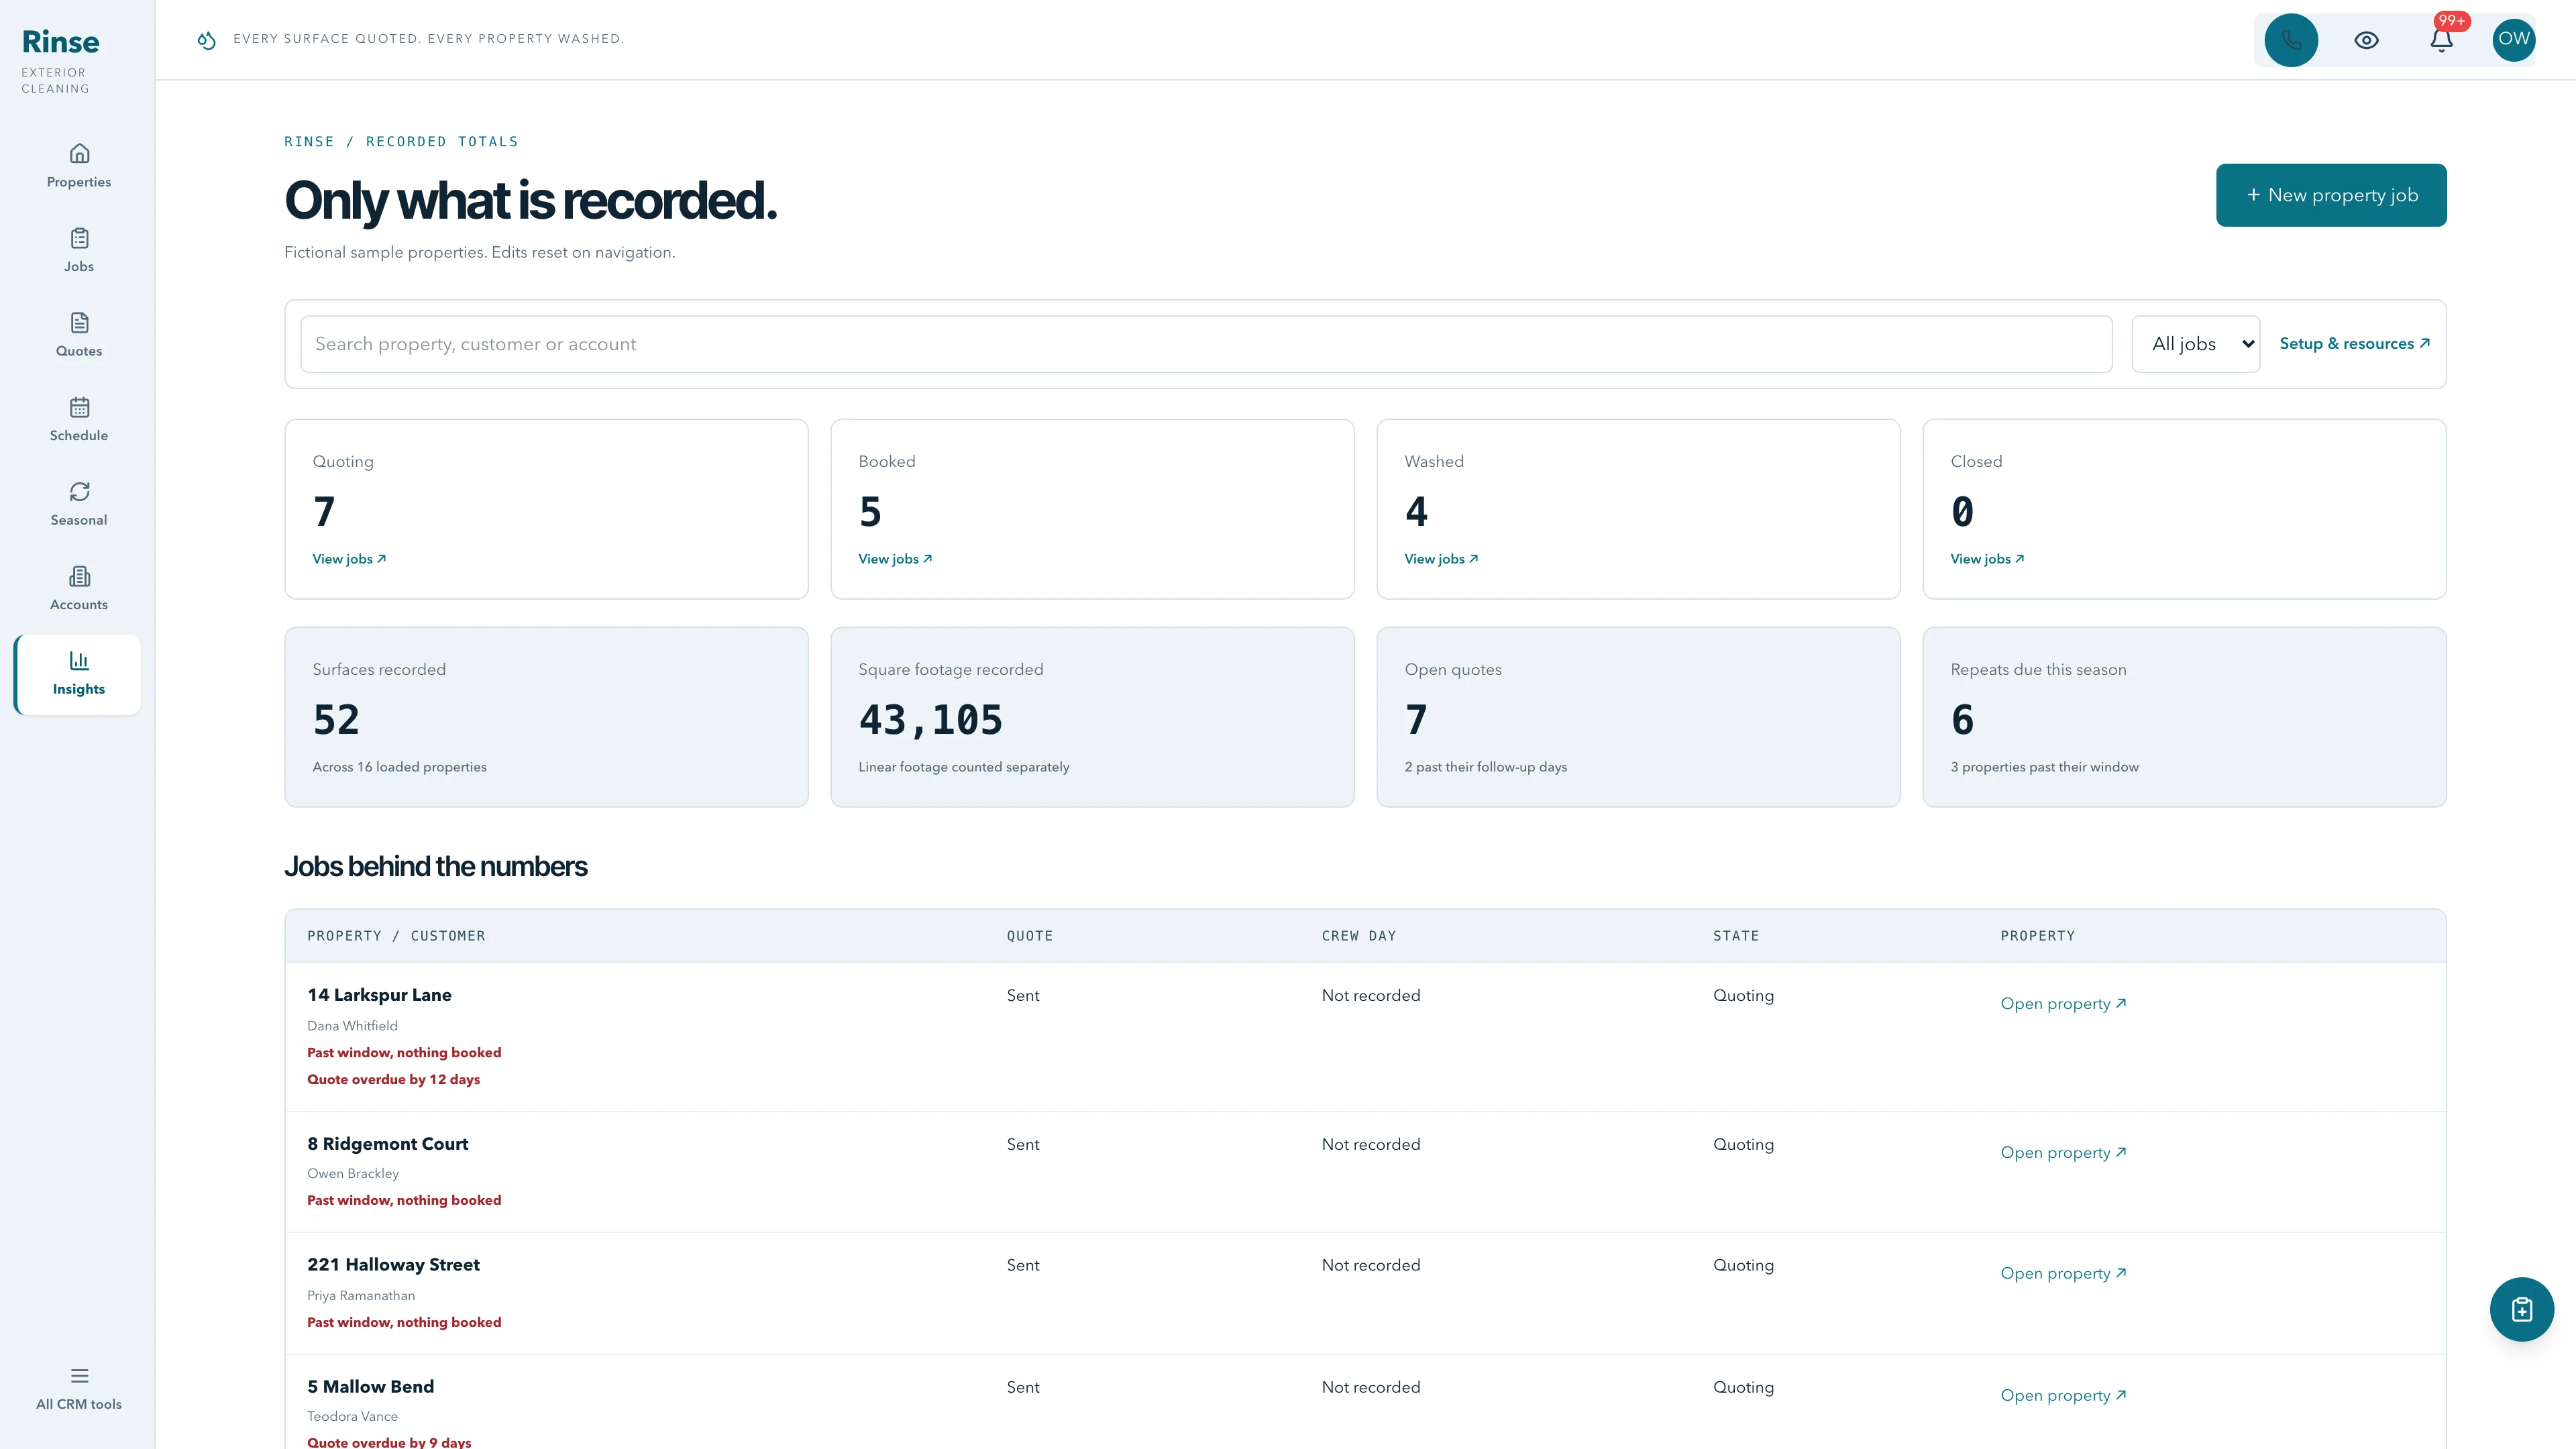Open the OW user avatar menu
This screenshot has height=1449, width=2576.
[x=2514, y=40]
